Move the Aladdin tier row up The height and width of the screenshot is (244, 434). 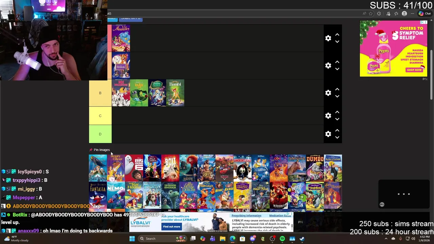337,35
